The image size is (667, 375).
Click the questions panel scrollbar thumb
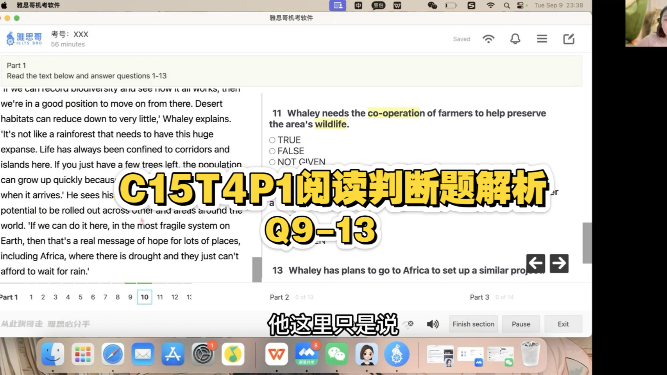click(x=587, y=243)
